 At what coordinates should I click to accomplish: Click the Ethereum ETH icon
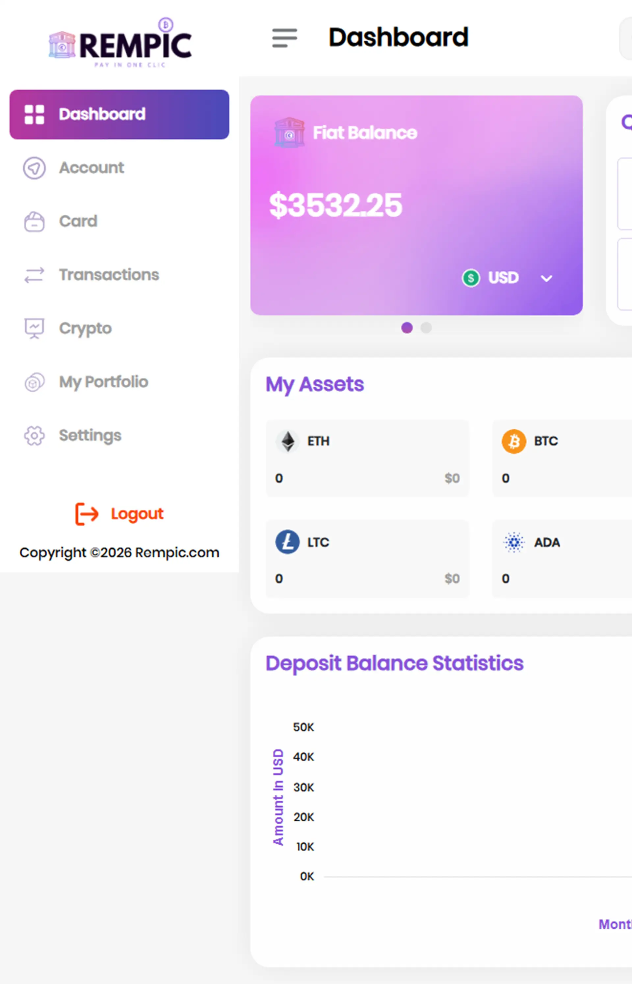(288, 441)
